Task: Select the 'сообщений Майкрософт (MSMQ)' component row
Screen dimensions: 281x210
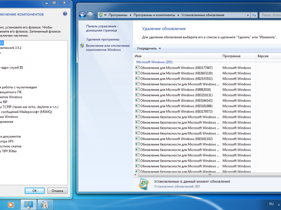Action: 26,112
